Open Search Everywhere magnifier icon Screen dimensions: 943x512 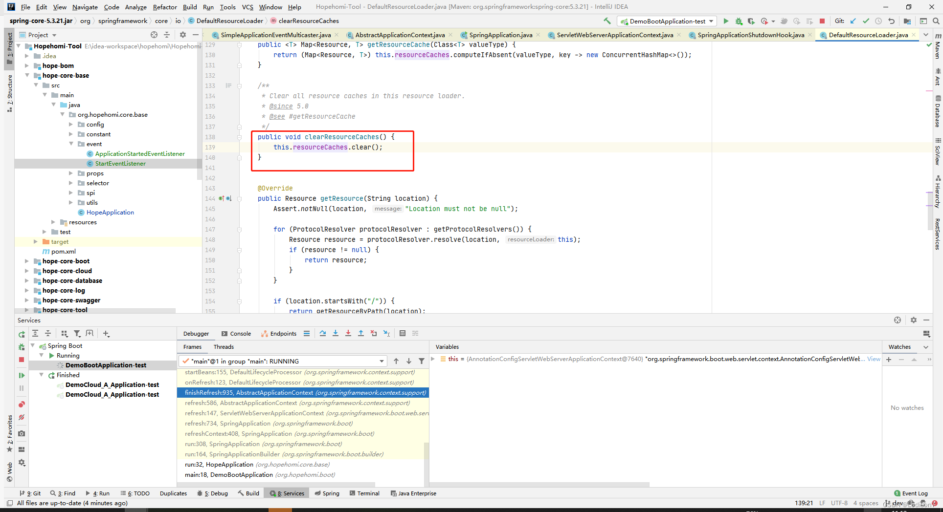pyautogui.click(x=936, y=21)
